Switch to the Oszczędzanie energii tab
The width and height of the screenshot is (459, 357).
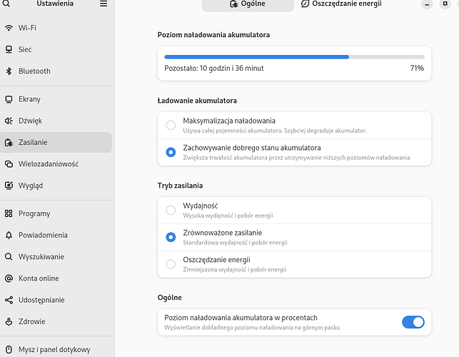click(x=341, y=4)
